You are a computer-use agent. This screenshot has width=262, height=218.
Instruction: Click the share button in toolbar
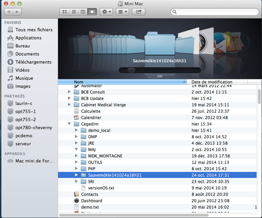pos(138,12)
